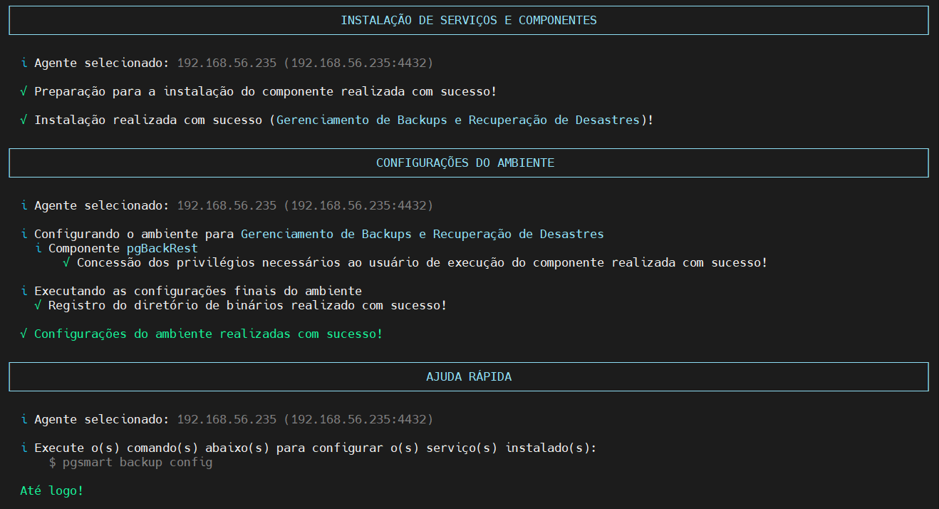Click the '$ pgsmart backup config' command

[130, 462]
